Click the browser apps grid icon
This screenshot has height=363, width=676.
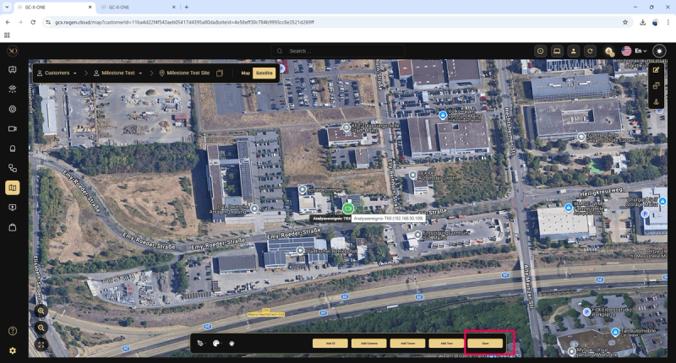tap(7, 35)
